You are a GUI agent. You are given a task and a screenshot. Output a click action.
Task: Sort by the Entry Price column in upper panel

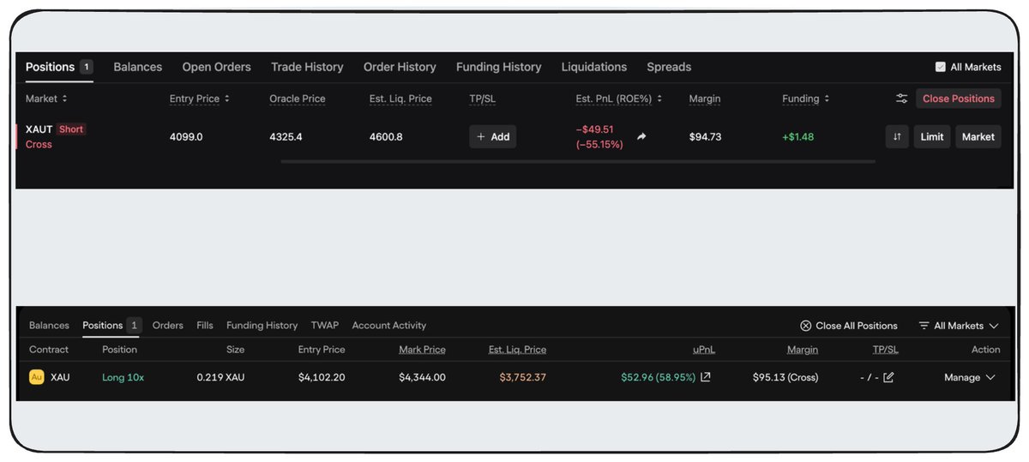[200, 99]
